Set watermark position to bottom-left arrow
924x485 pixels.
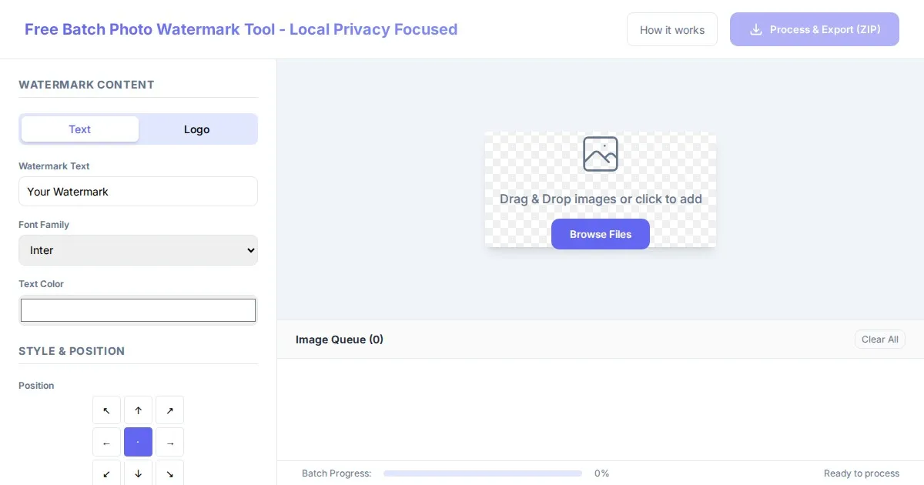pyautogui.click(x=106, y=473)
